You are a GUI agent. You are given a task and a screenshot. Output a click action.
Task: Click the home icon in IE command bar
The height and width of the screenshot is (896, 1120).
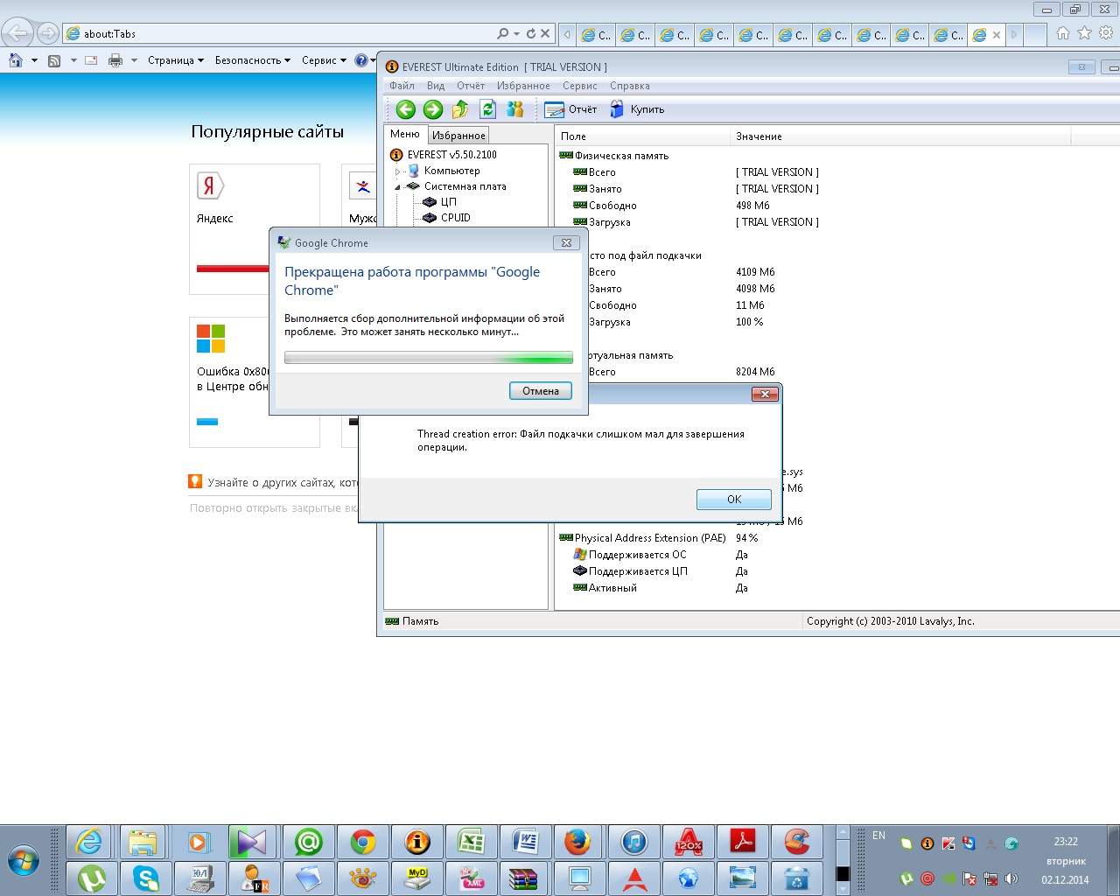tap(16, 60)
